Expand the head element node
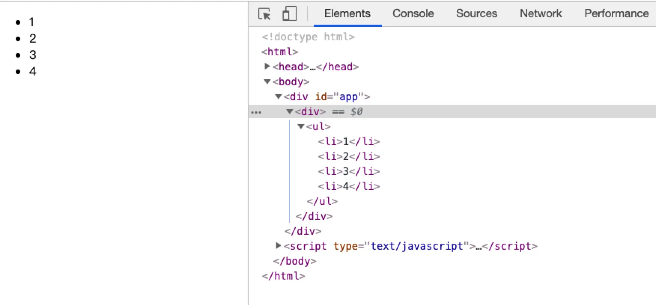 [x=267, y=67]
